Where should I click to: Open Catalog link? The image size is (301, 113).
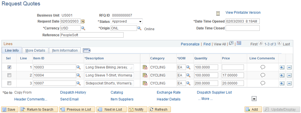coord(117,92)
